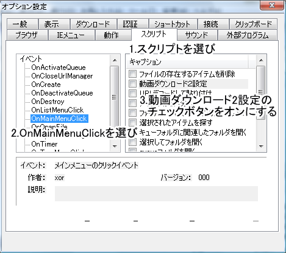This screenshot has width=286, height=253.
Task: Select OnListMenuClick tree item
Action: pyautogui.click(x=57, y=110)
